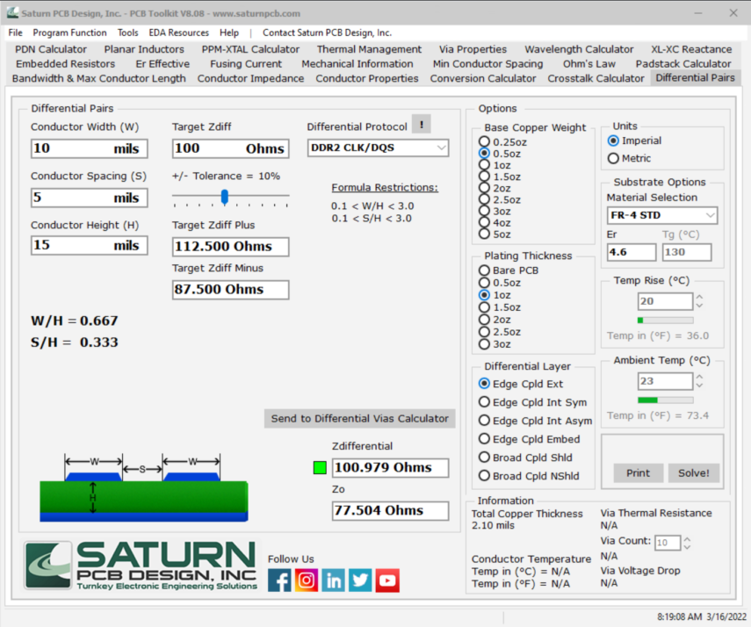This screenshot has width=751, height=627.
Task: Select 2oz base copper weight
Action: pyautogui.click(x=484, y=188)
